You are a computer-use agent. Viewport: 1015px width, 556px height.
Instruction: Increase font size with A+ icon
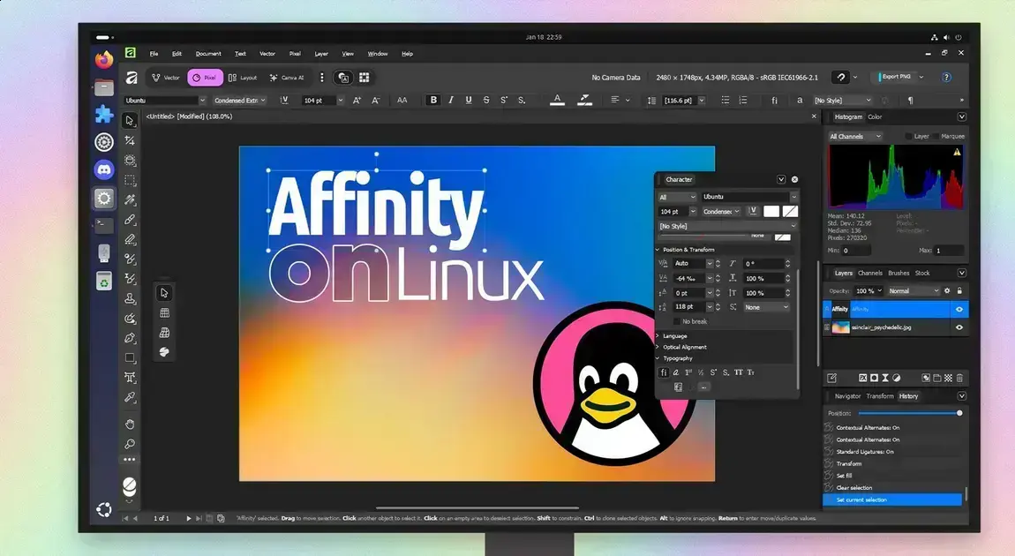click(357, 101)
